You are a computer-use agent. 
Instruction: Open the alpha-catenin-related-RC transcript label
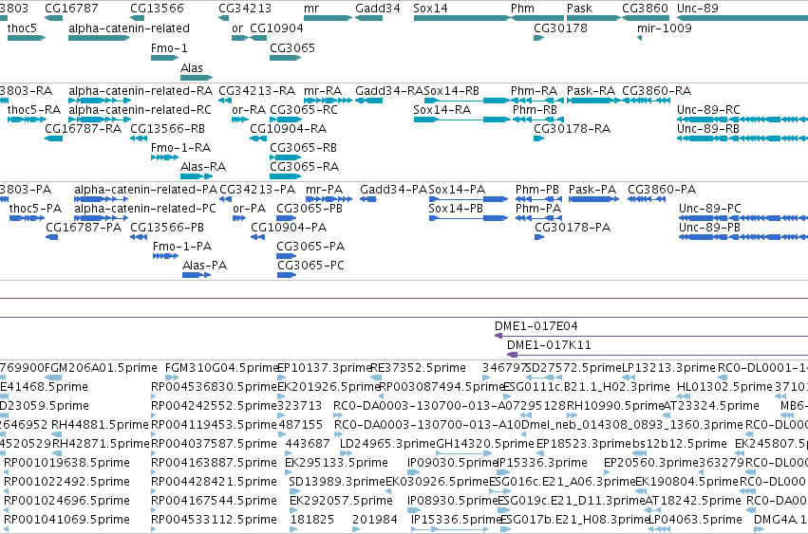(x=140, y=110)
